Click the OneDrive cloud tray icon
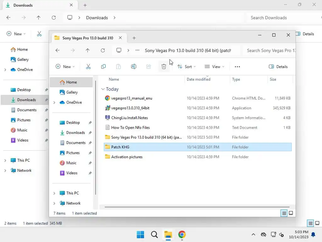Image resolution: width=322 pixels, height=242 pixels. pyautogui.click(x=264, y=234)
